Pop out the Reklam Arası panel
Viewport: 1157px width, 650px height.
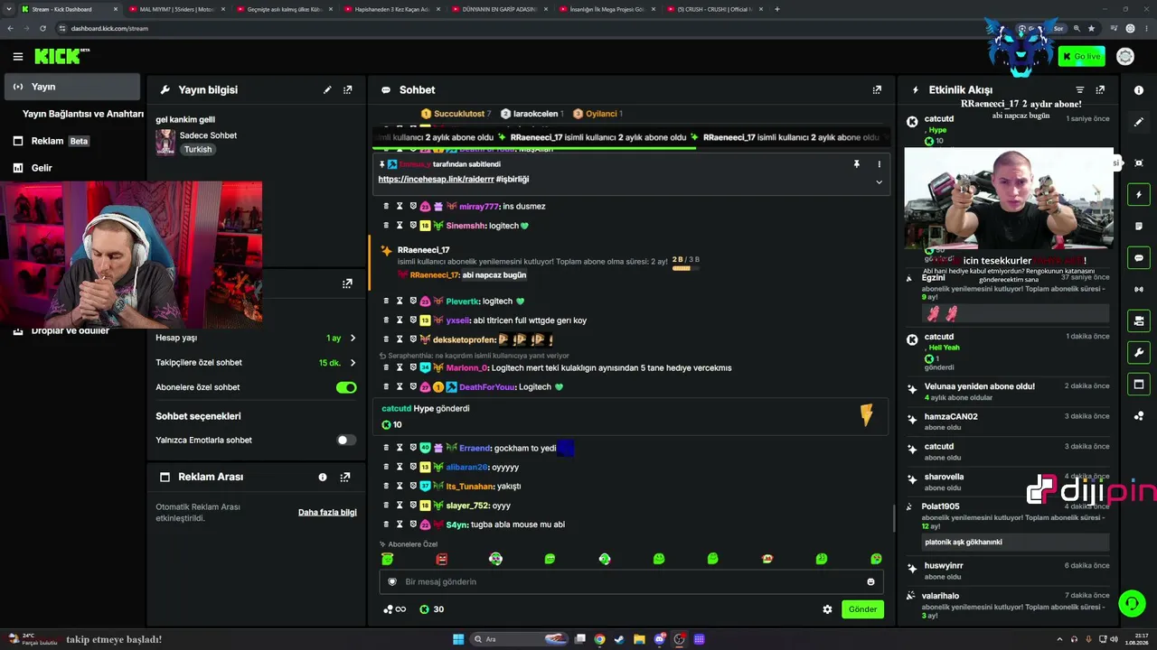(x=345, y=477)
